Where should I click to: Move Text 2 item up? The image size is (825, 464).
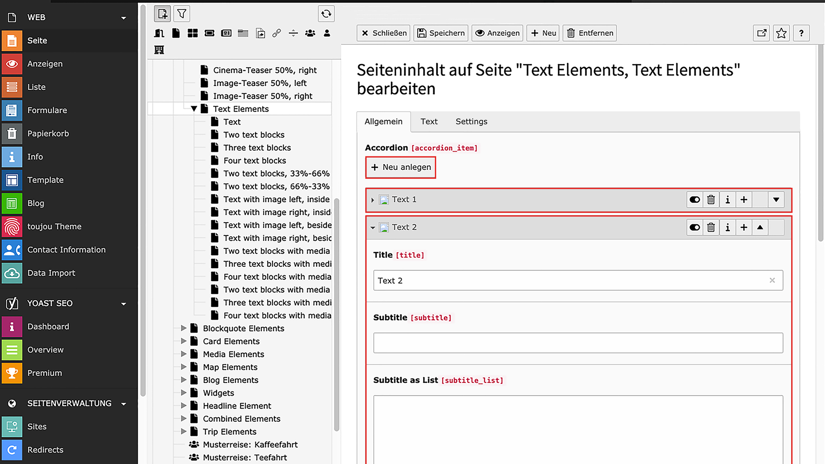tap(760, 228)
